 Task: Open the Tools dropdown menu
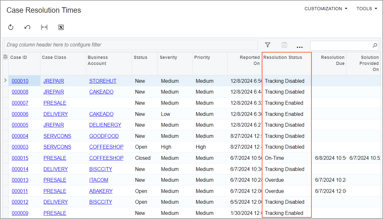tap(366, 9)
